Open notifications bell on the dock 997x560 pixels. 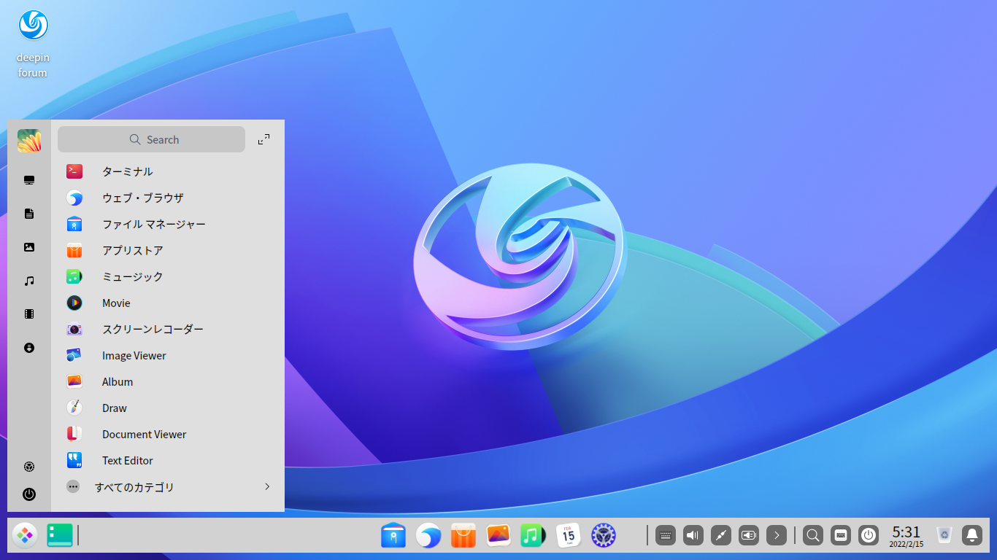pyautogui.click(x=972, y=535)
